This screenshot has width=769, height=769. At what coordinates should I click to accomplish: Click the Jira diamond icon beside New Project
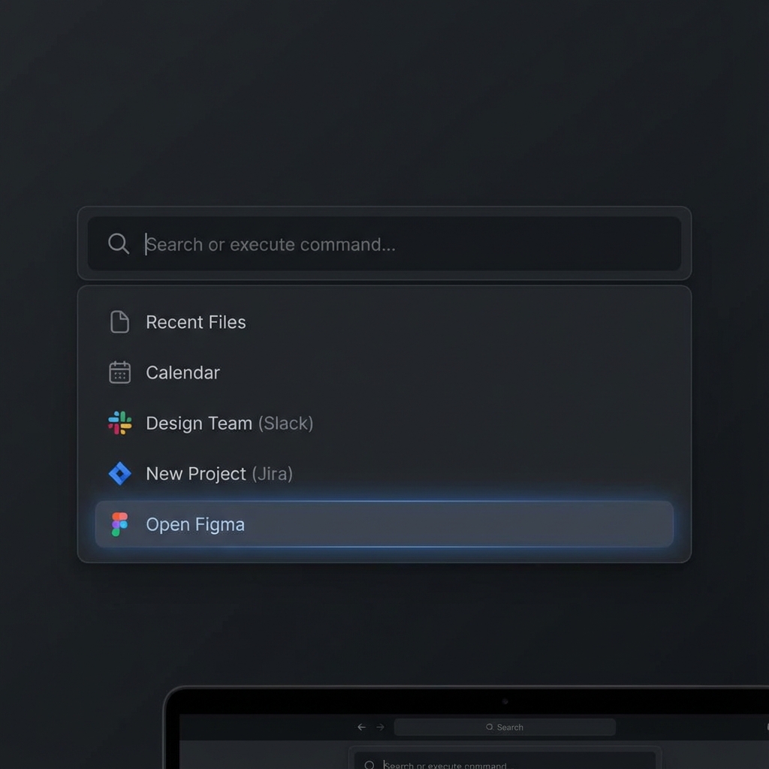pos(119,473)
